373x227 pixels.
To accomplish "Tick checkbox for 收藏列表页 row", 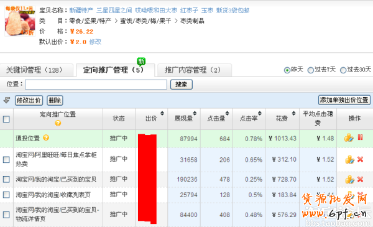I will [x=6, y=195].
